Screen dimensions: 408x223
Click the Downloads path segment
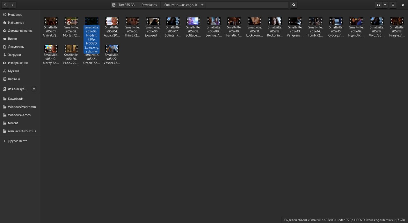(149, 5)
